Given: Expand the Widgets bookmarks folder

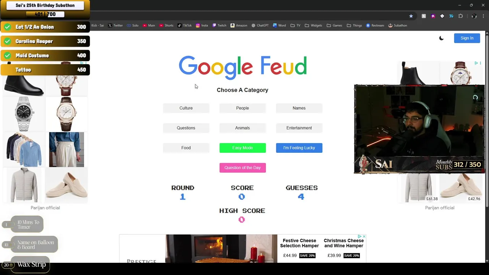Looking at the screenshot, I should coord(313,26).
